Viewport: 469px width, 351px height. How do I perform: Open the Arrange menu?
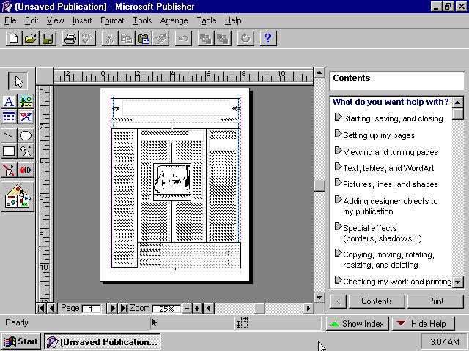[x=174, y=20]
